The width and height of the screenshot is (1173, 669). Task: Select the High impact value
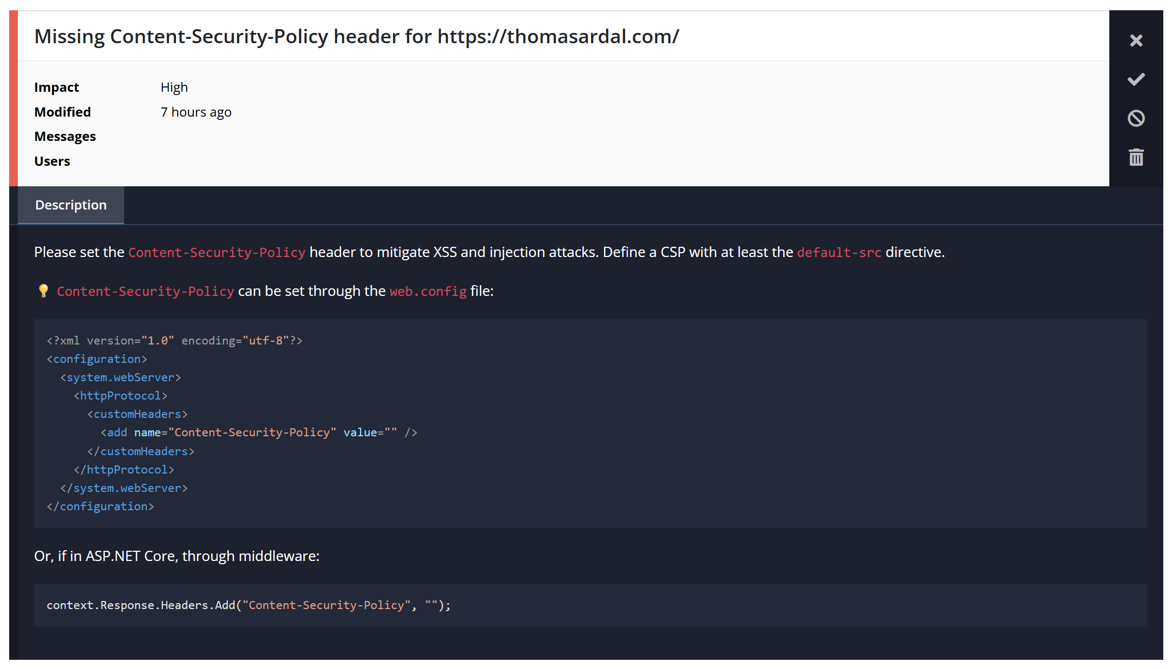pos(174,87)
